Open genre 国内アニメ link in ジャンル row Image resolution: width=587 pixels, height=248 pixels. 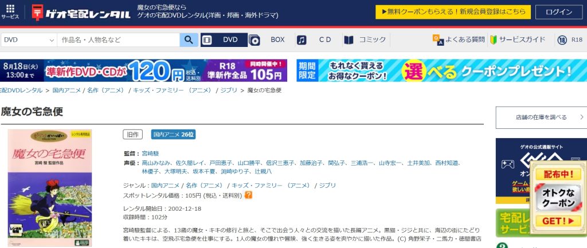point(166,186)
